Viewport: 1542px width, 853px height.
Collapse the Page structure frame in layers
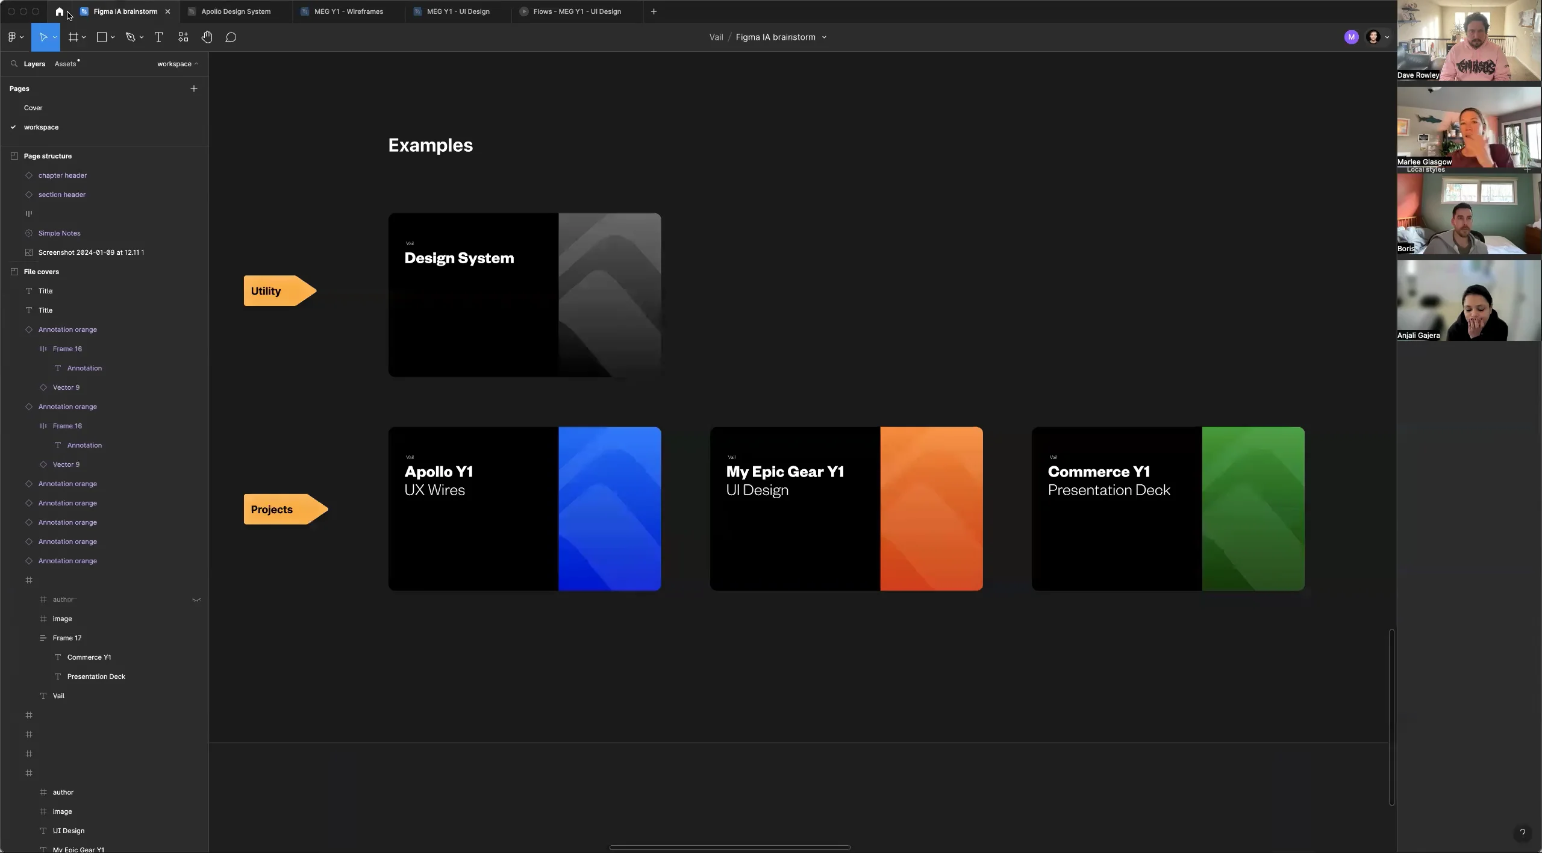[x=14, y=156]
